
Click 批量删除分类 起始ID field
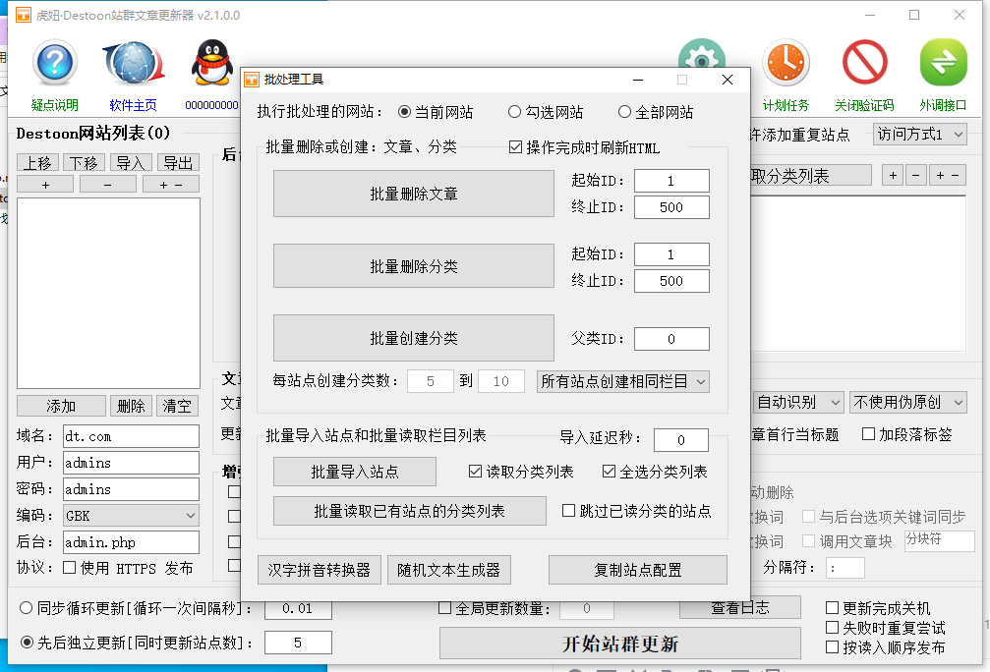tap(671, 254)
